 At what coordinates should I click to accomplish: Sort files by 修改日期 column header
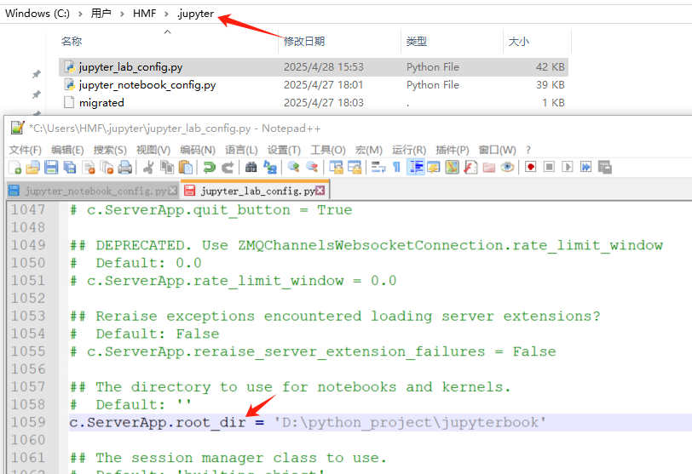304,42
